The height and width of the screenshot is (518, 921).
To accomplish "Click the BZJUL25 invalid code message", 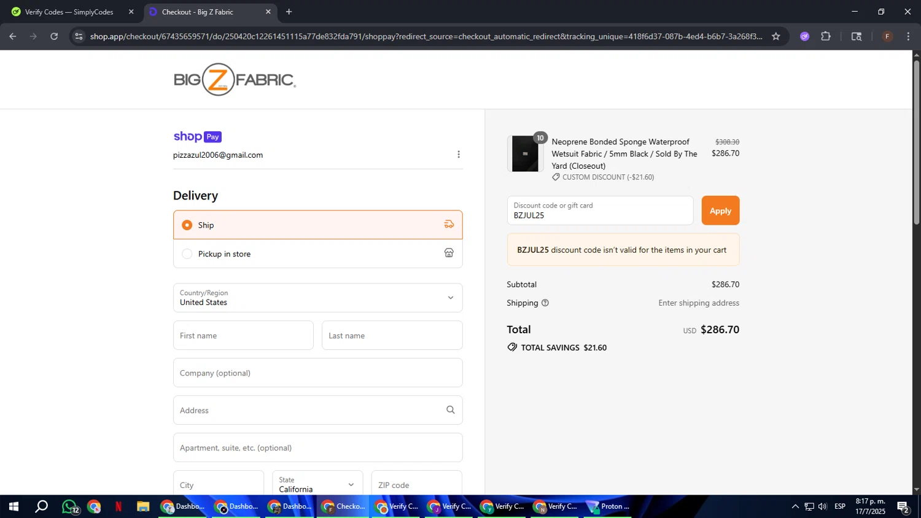I will click(623, 250).
